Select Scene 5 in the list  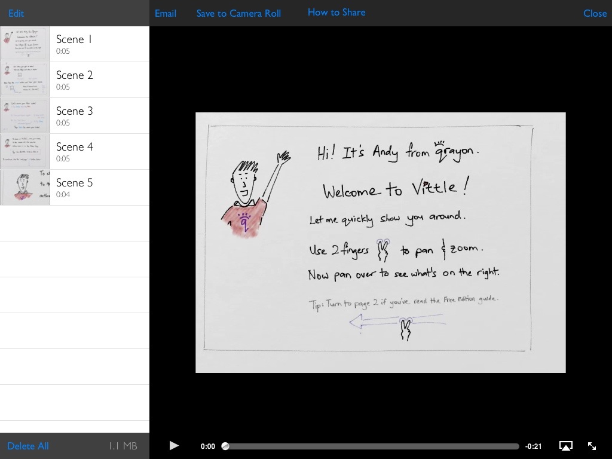tap(75, 188)
